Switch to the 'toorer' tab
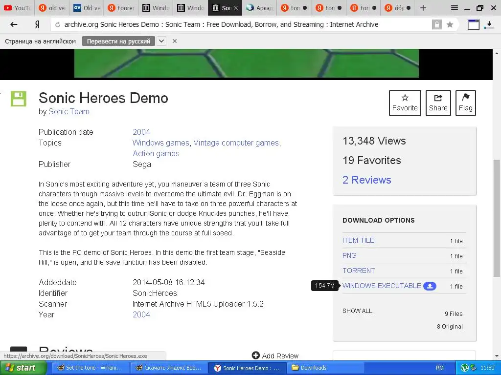The image size is (501, 375). (x=121, y=8)
